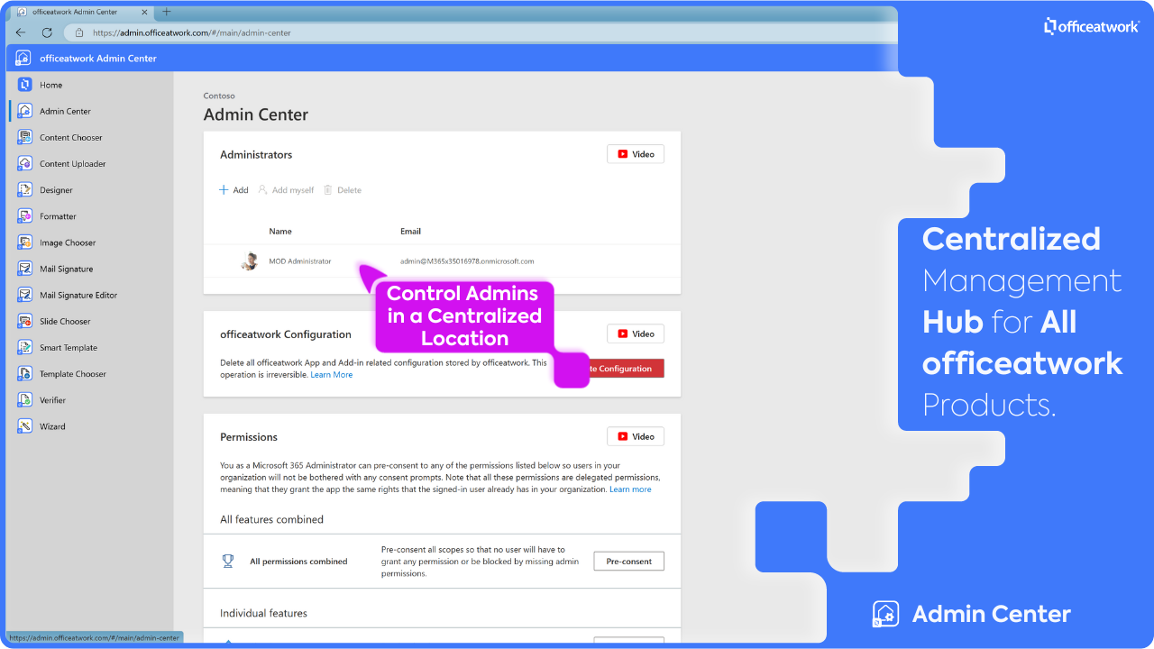Open the Mail Signature sidebar icon

25,269
